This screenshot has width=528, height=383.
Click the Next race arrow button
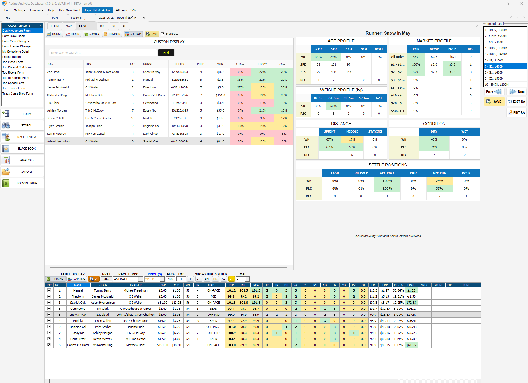pyautogui.click(x=516, y=92)
